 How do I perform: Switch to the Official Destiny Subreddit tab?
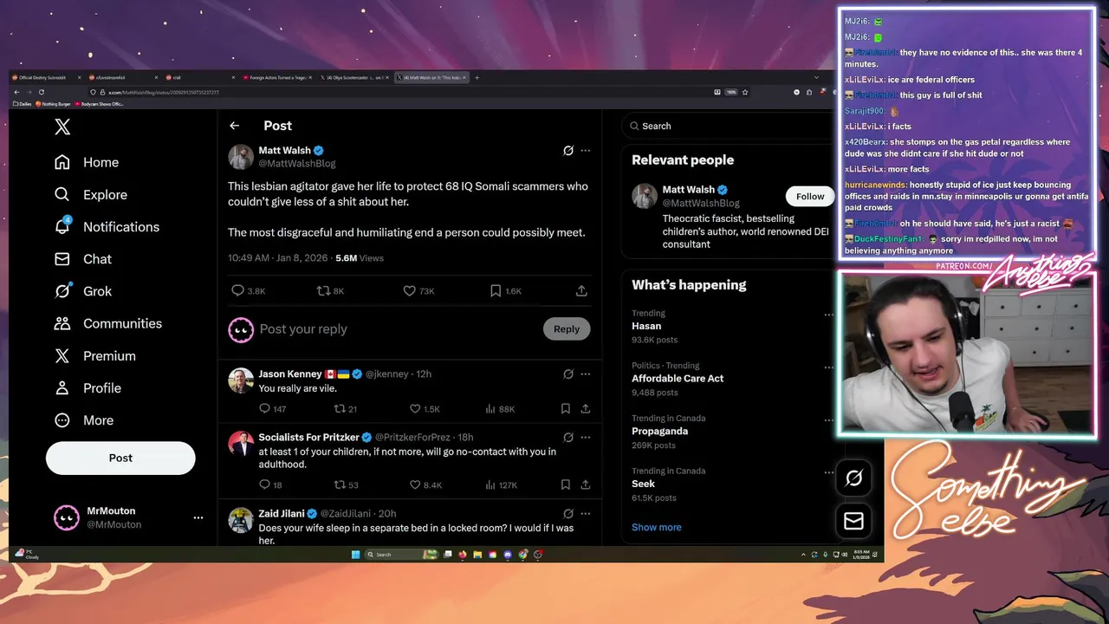pos(48,78)
